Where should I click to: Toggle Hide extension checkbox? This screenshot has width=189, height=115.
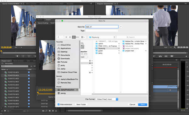click(x=59, y=104)
